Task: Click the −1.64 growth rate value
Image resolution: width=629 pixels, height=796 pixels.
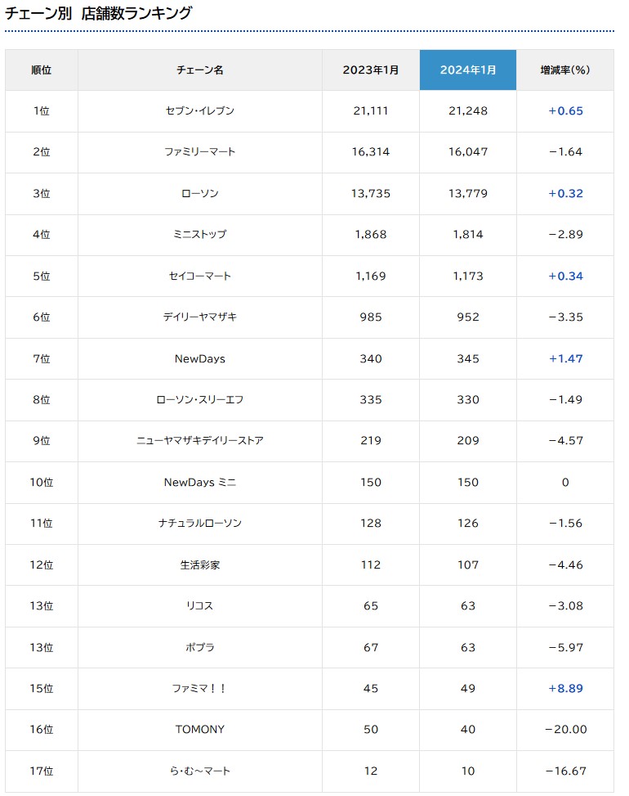Action: coord(565,152)
